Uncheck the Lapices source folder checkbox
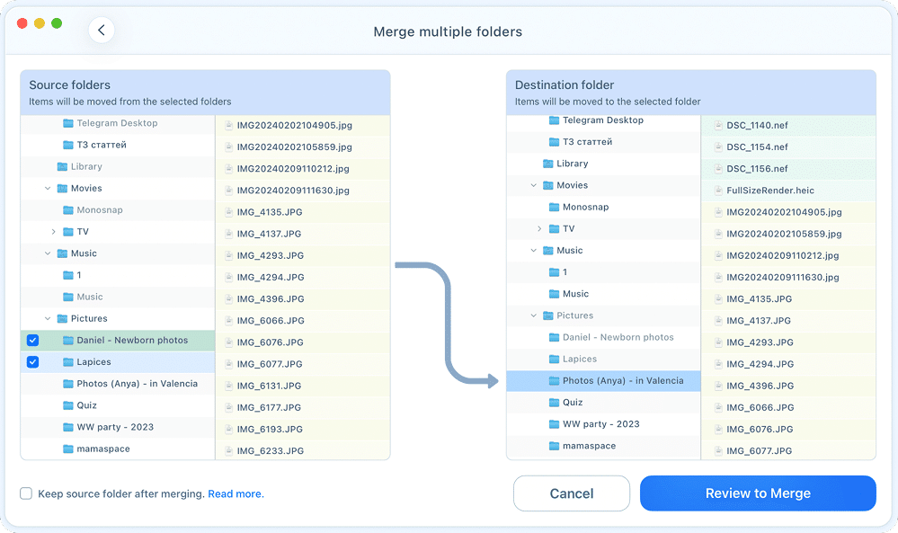The height and width of the screenshot is (533, 898). pos(32,361)
